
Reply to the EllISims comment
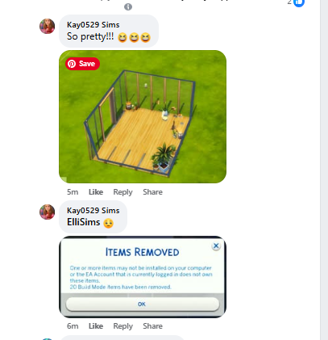[122, 326]
